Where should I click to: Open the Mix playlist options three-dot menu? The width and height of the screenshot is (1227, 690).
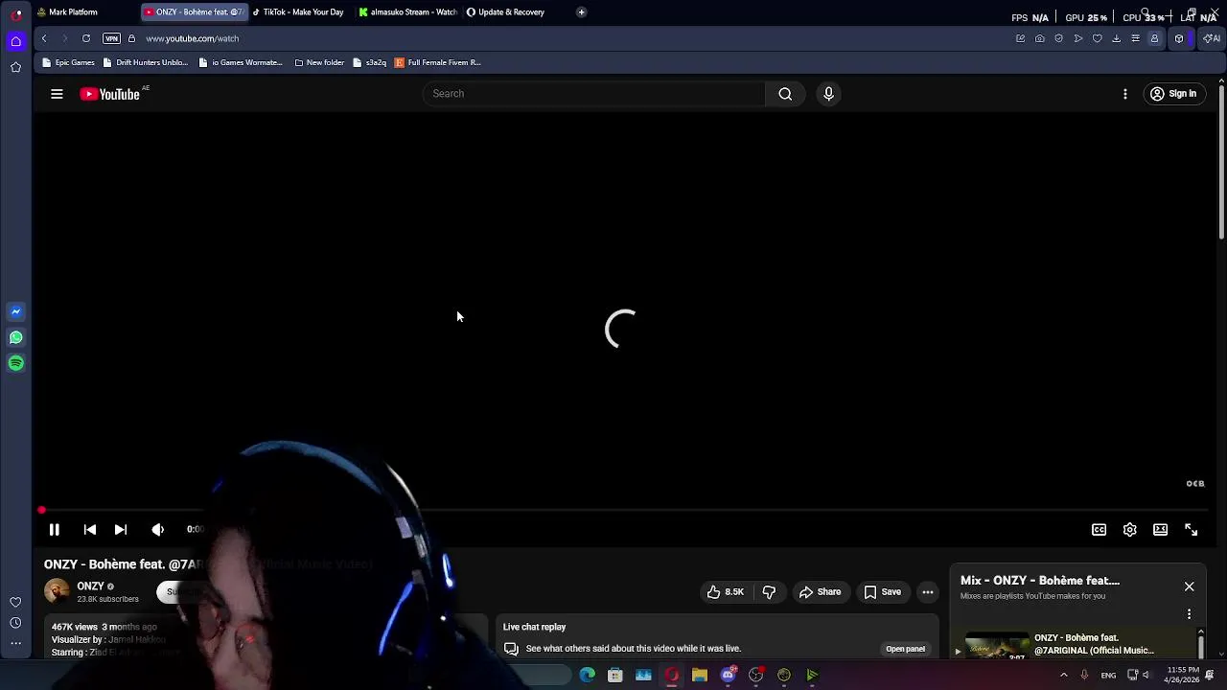point(1190,614)
